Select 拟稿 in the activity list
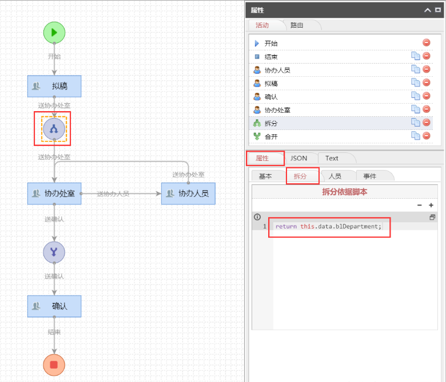 (x=271, y=83)
